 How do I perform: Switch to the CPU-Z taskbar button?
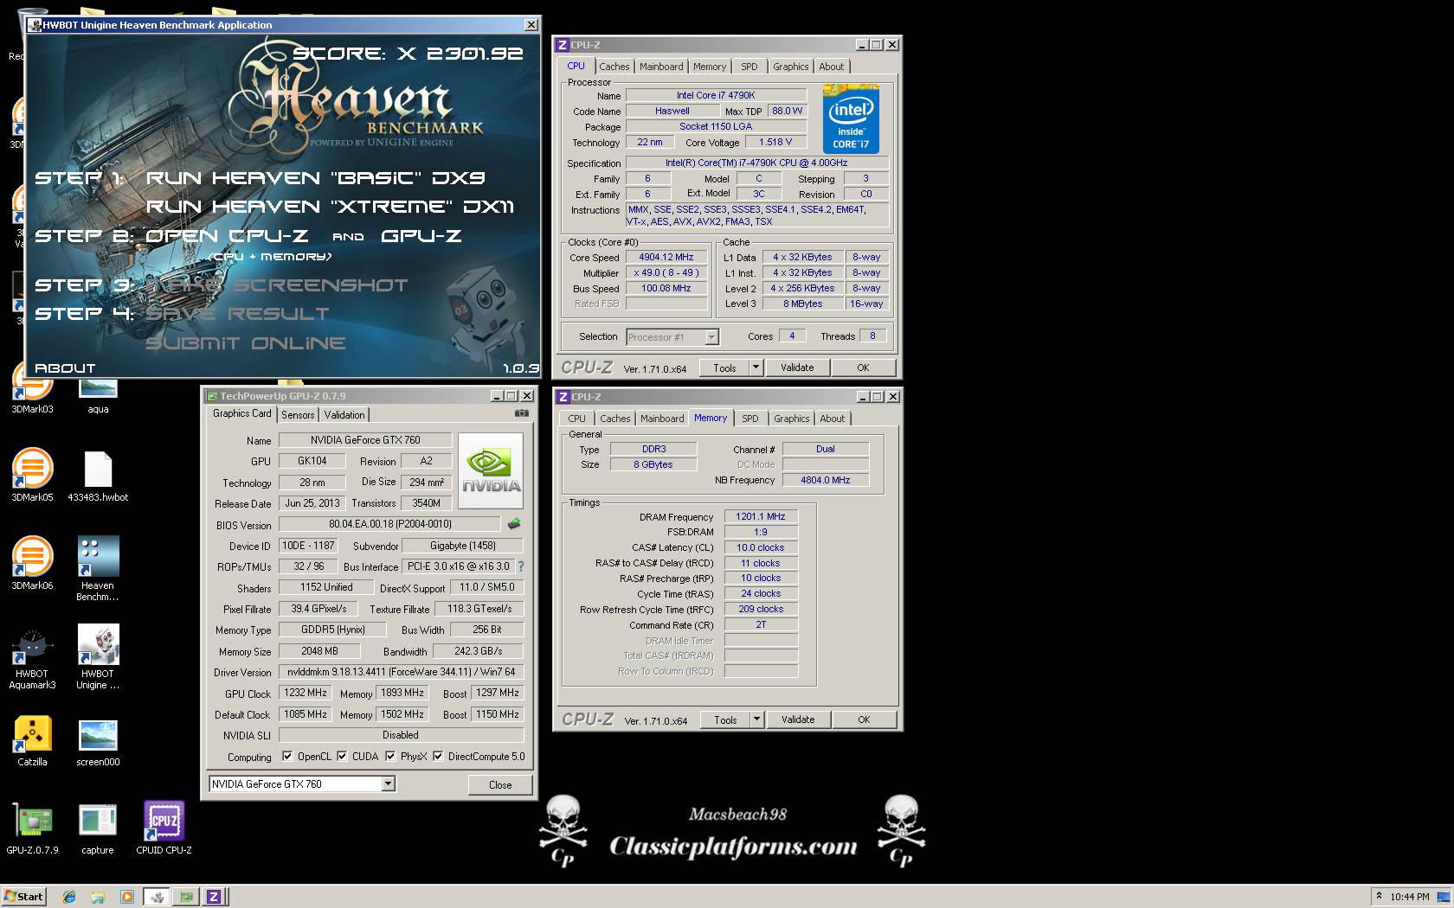pos(214,897)
